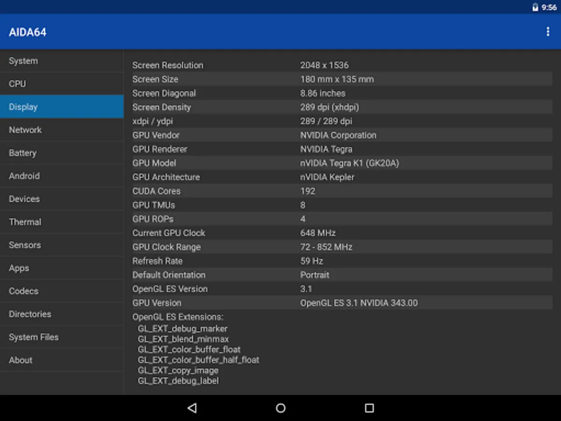Viewport: 561px width, 421px height.
Task: Open the Battery section
Action: [x=62, y=153]
